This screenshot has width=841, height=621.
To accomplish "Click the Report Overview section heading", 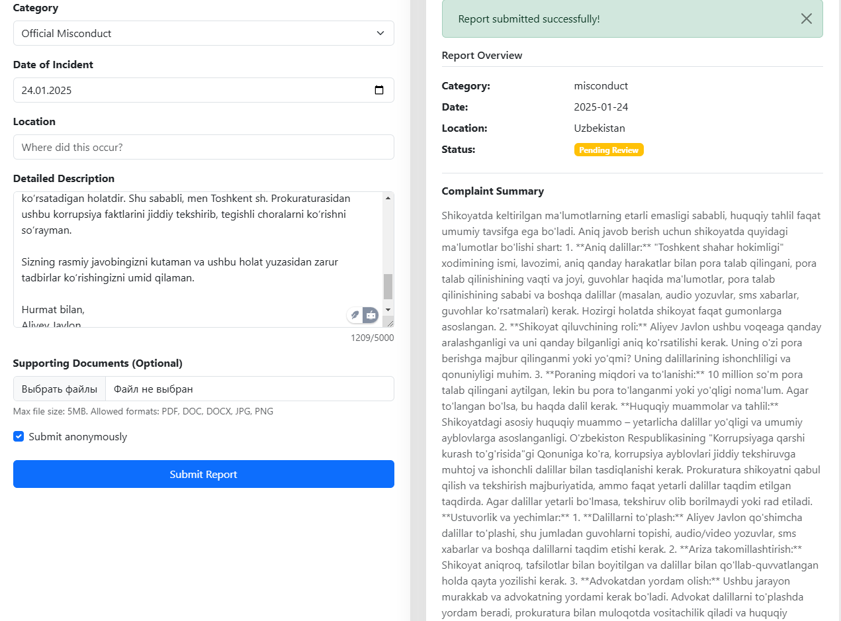I will (x=482, y=55).
